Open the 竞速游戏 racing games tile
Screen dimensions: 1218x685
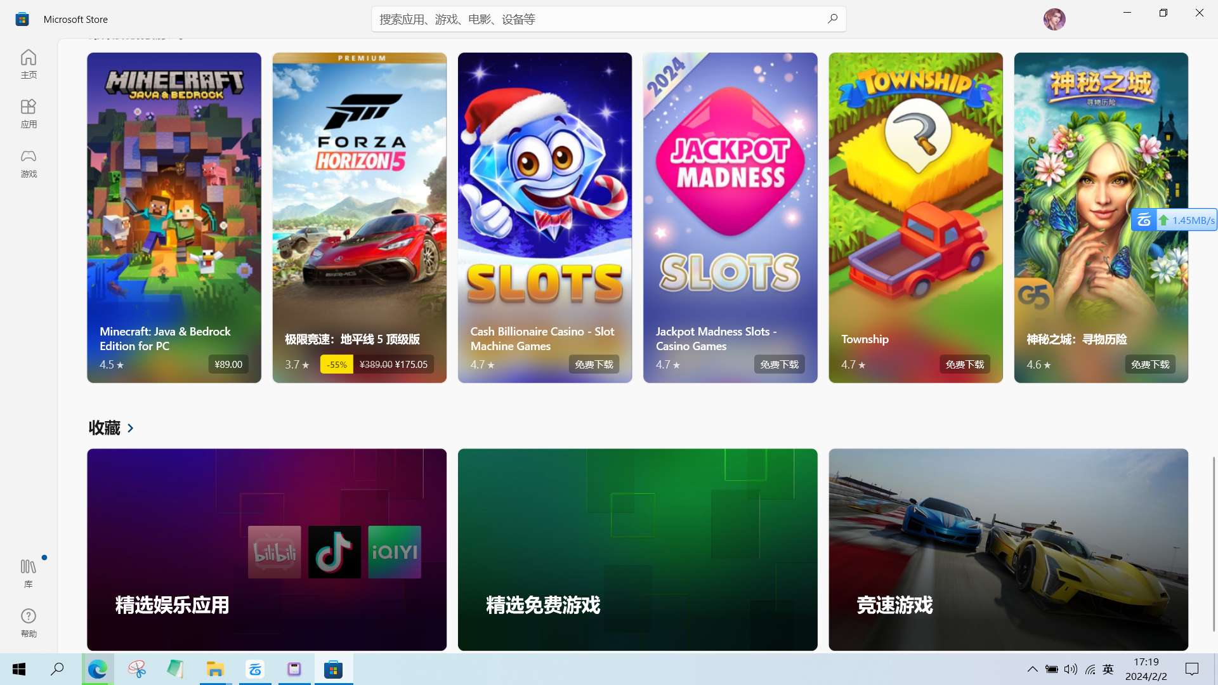(1008, 549)
